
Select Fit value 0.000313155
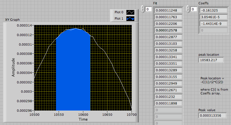coord(168,77)
